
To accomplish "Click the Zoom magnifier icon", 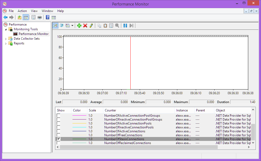I will tap(117, 25).
